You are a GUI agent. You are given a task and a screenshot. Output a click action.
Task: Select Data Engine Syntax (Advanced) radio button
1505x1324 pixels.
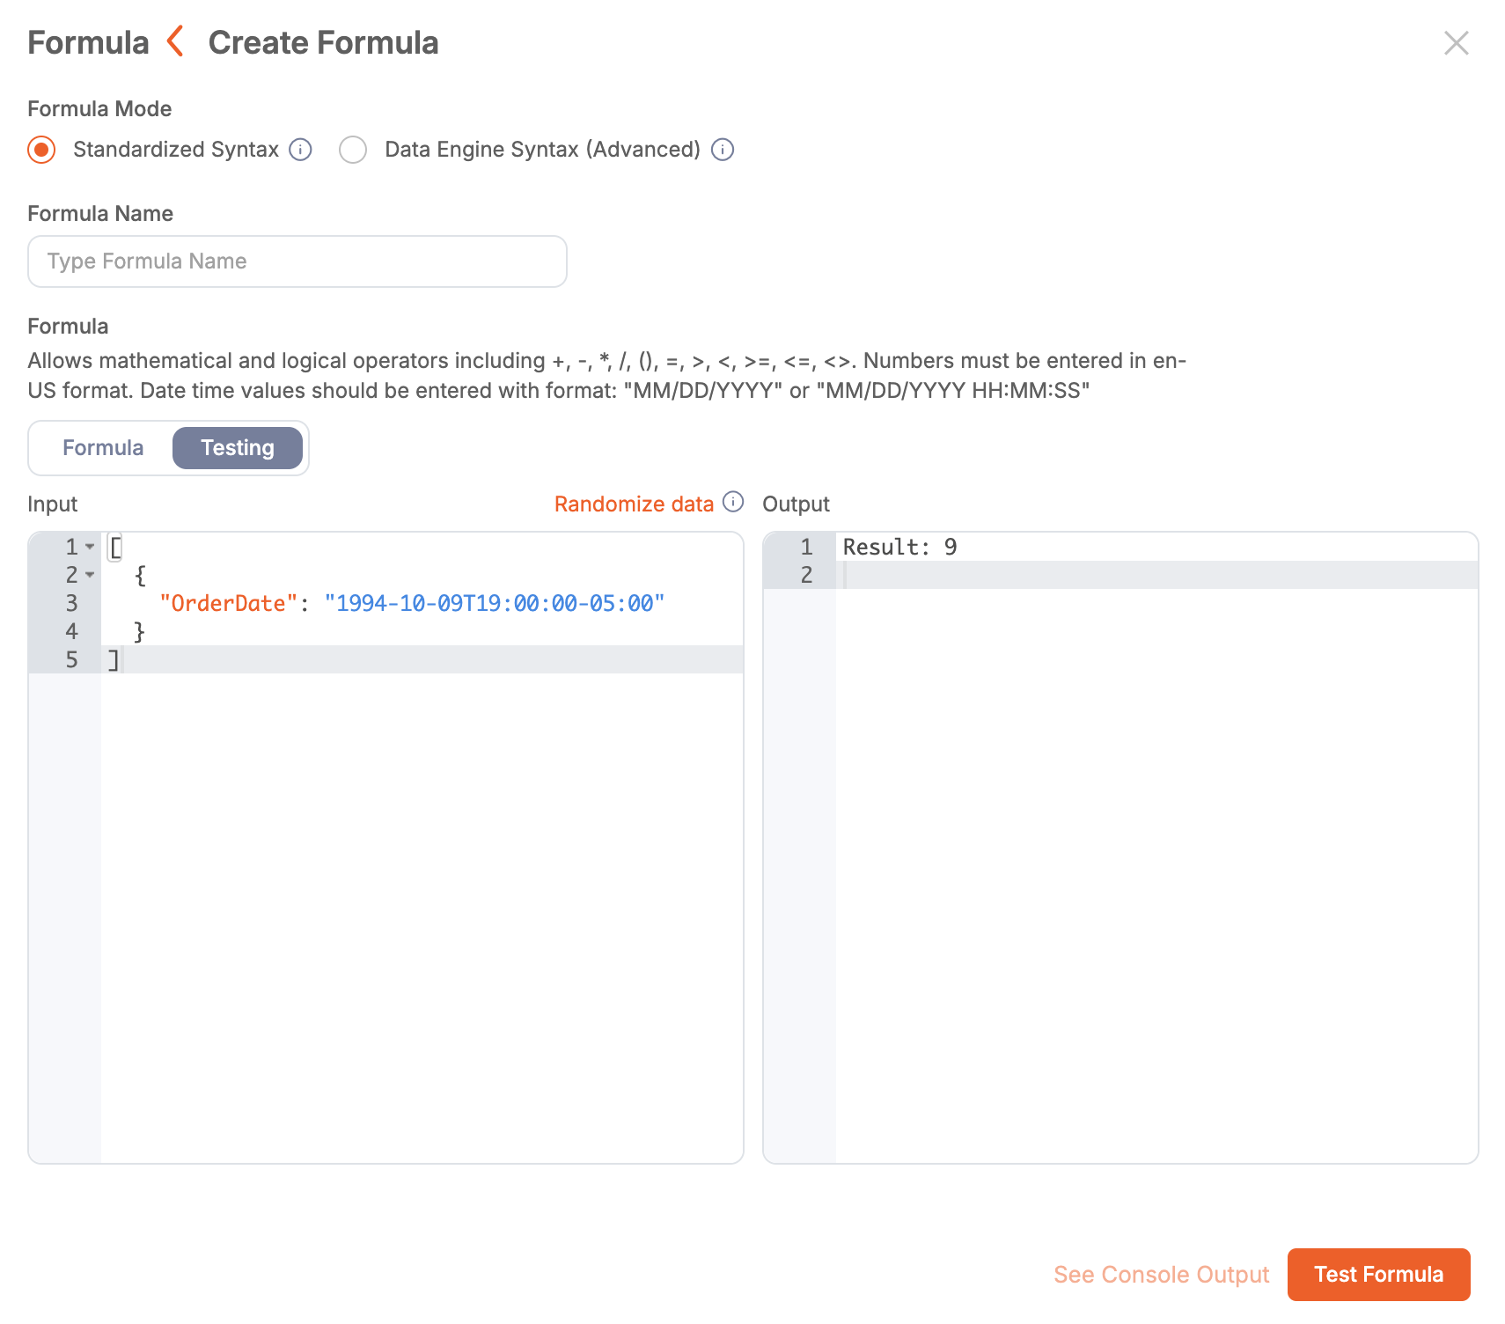coord(353,150)
